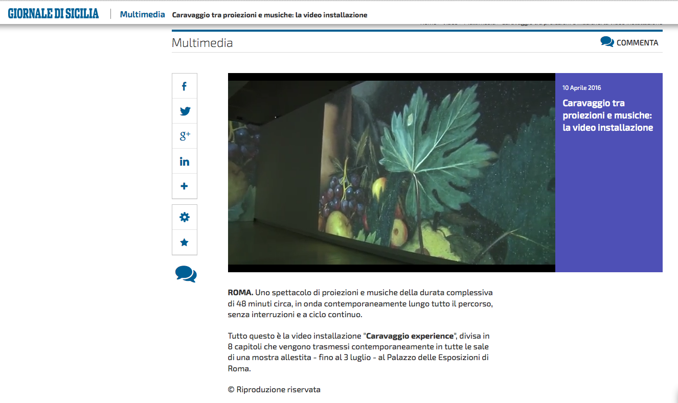
Task: Play the Caravaggio video installation
Action: (x=391, y=172)
